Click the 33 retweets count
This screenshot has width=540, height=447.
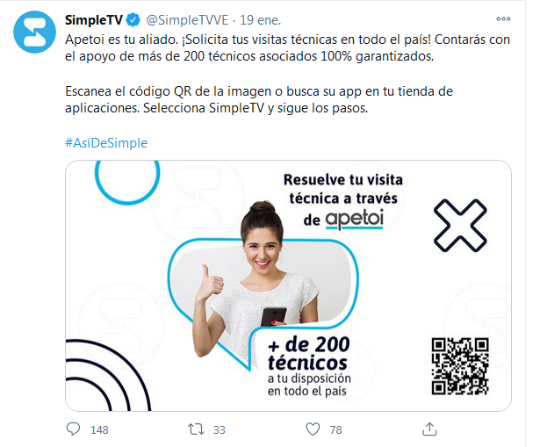click(x=219, y=429)
